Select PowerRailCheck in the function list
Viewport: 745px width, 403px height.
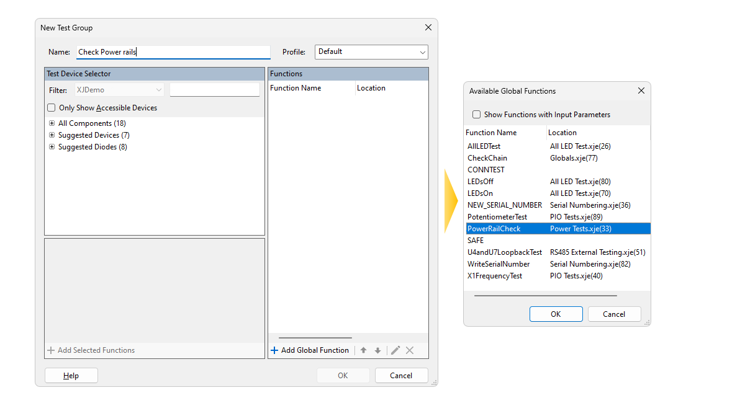click(x=494, y=229)
